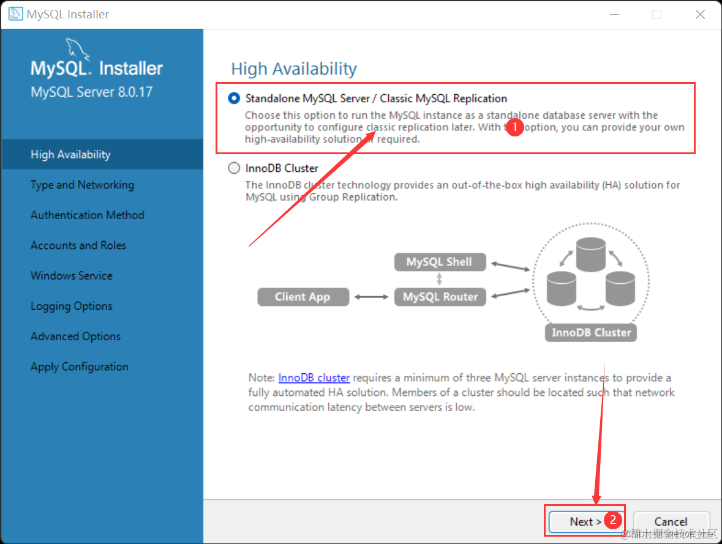Click the 'MySQL Server 8.0.17' text
The image size is (722, 544).
tap(91, 92)
